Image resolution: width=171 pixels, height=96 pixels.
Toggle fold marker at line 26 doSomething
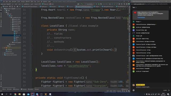tap(32, 50)
